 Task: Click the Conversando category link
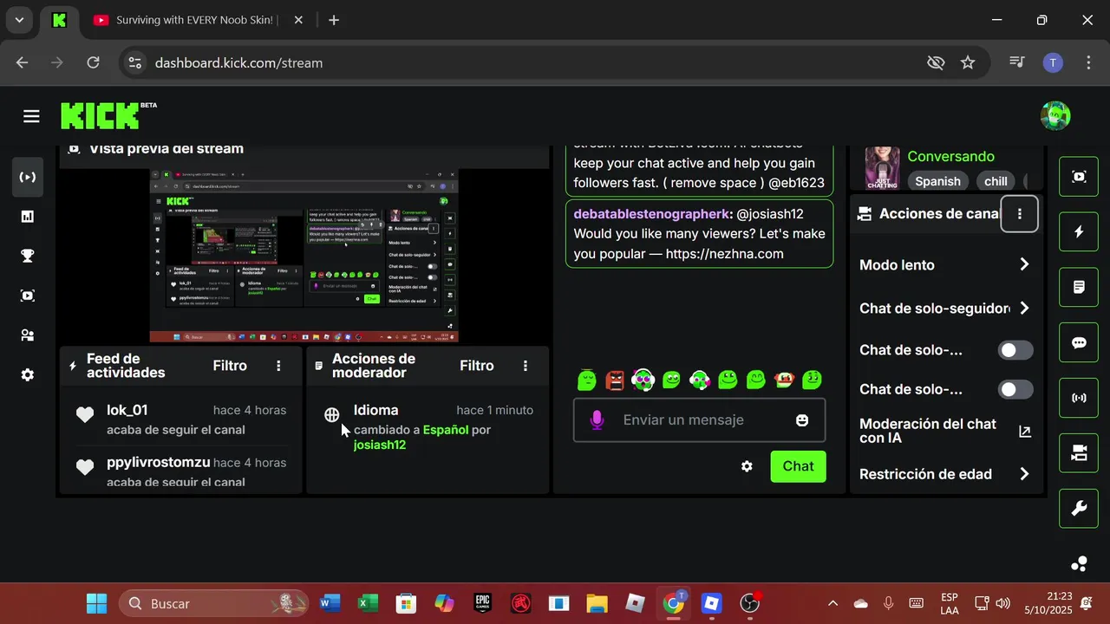click(950, 156)
